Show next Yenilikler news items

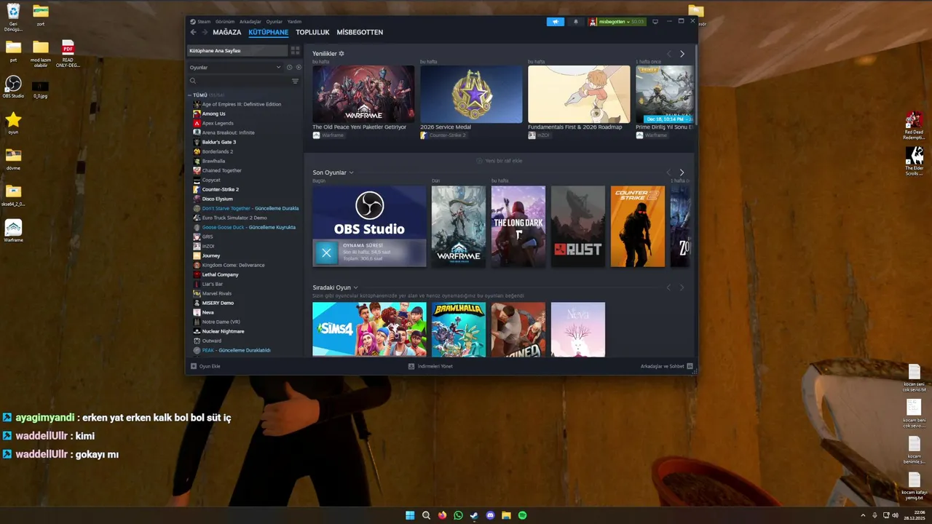[x=682, y=54]
